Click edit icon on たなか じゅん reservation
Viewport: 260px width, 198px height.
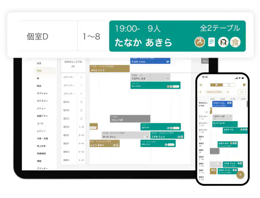click(168, 62)
